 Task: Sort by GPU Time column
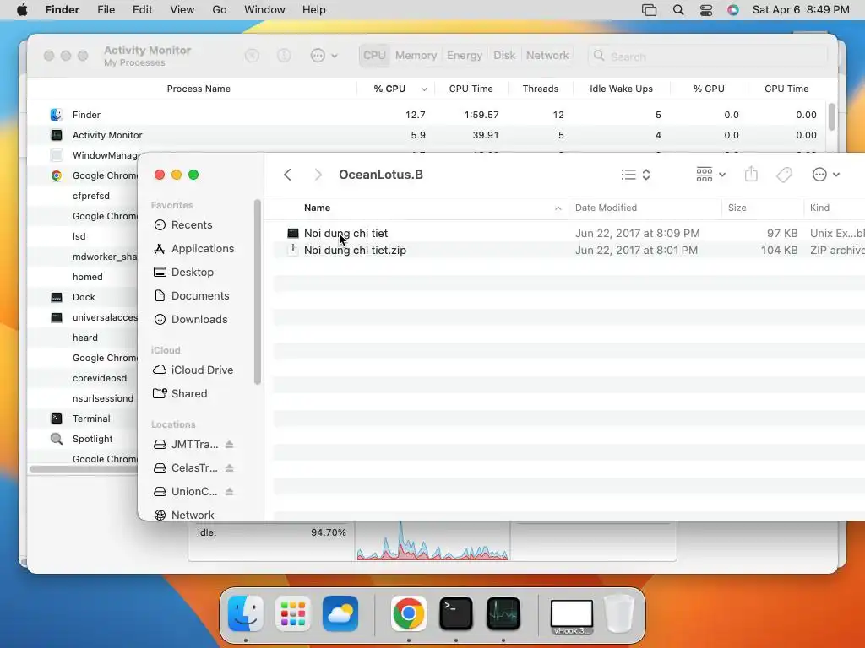coord(786,89)
